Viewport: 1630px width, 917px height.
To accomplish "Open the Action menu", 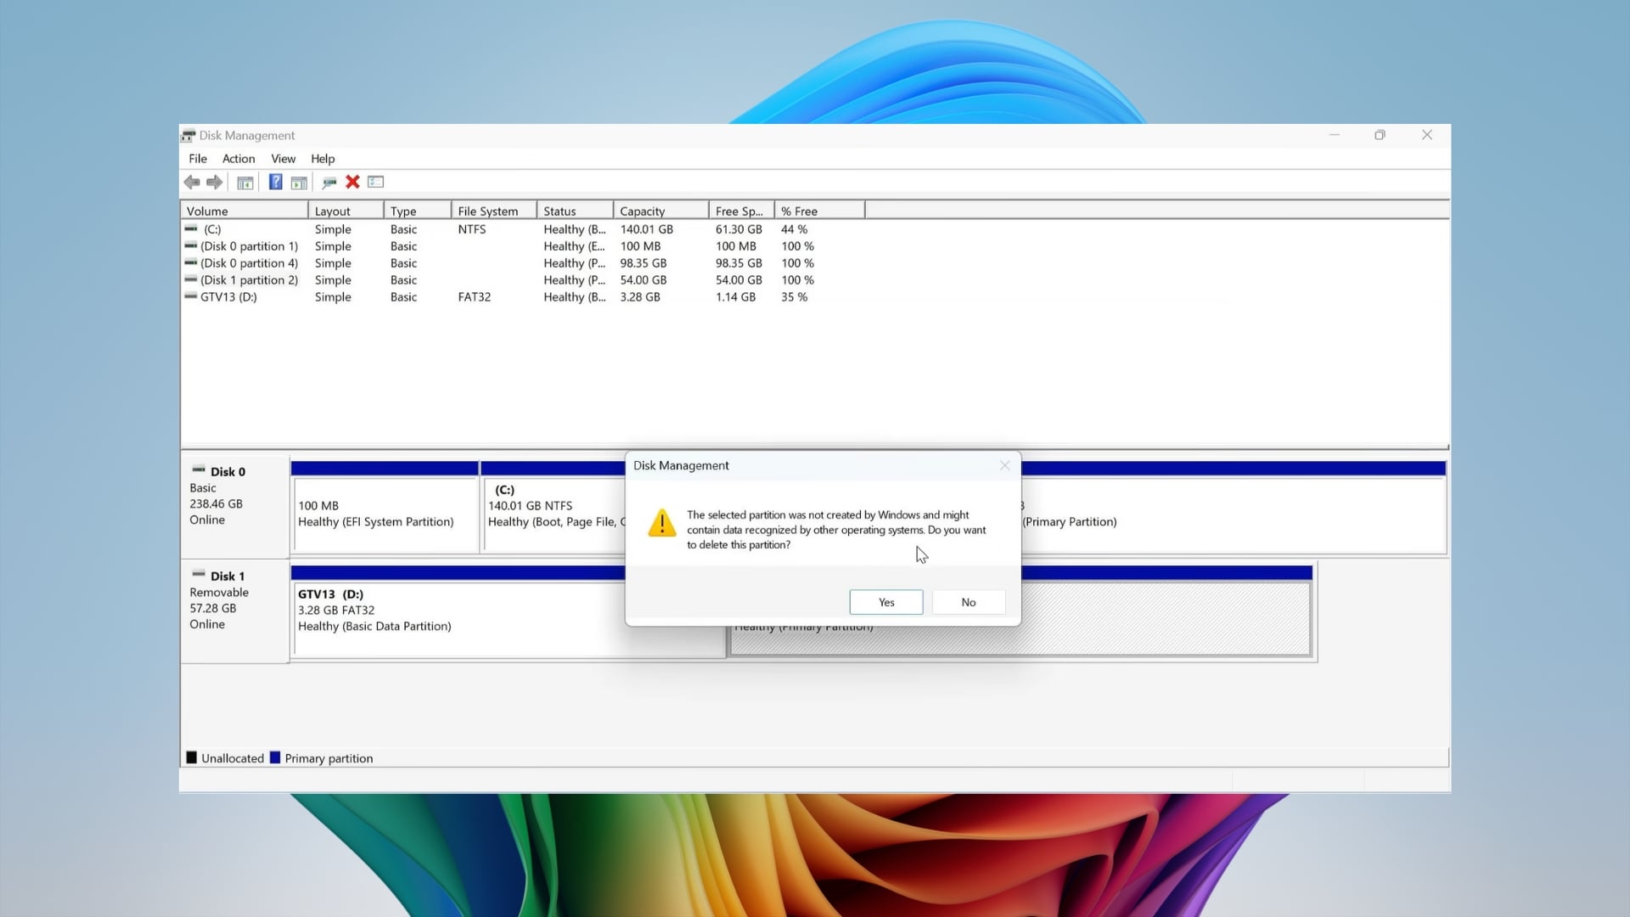I will [x=239, y=159].
